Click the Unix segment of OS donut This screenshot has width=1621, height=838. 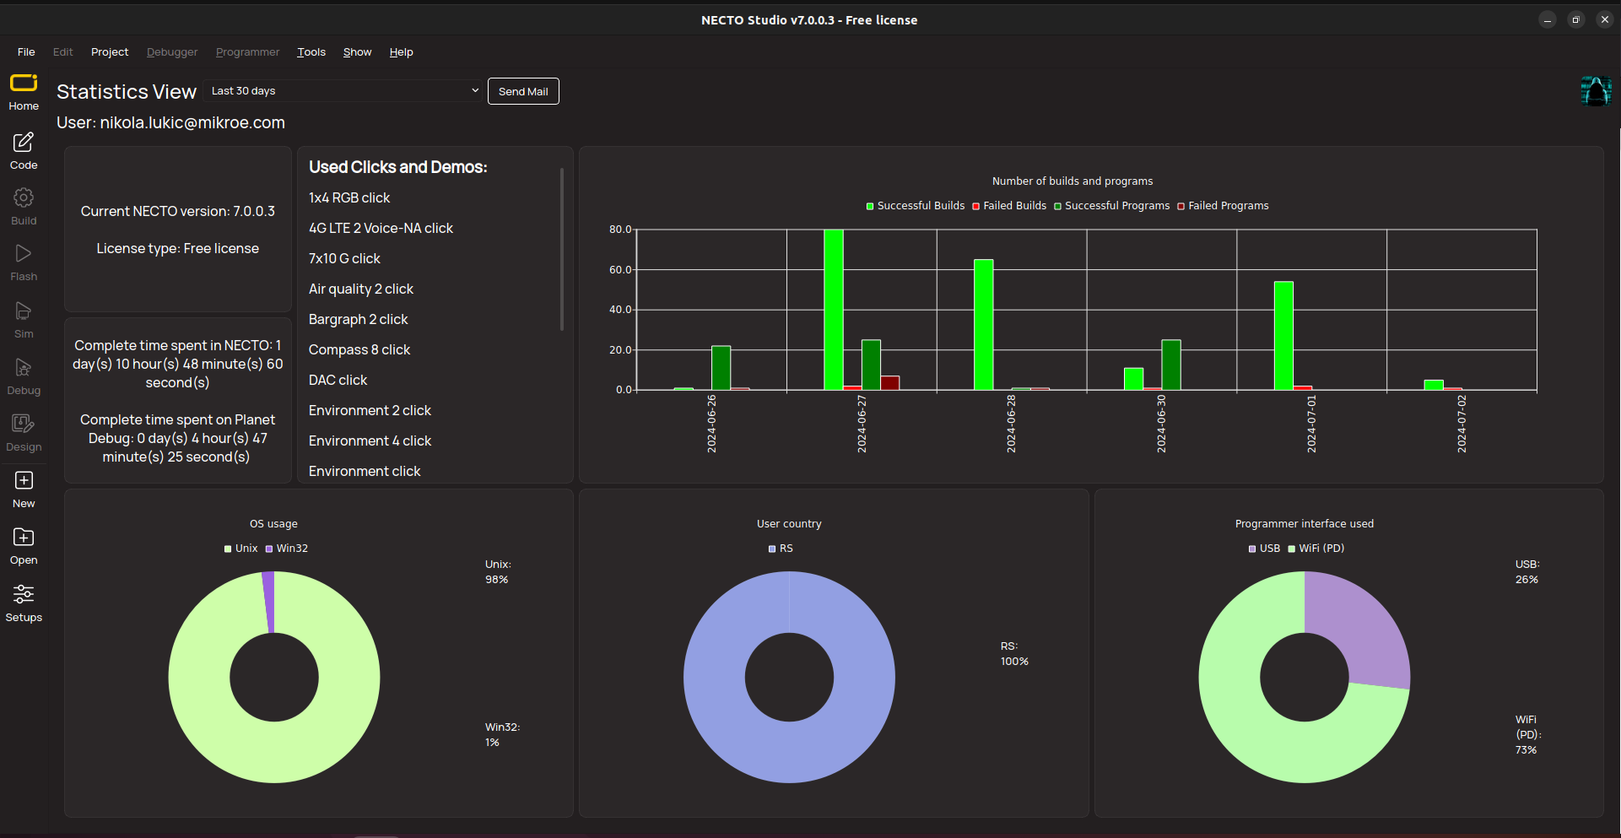(274, 751)
